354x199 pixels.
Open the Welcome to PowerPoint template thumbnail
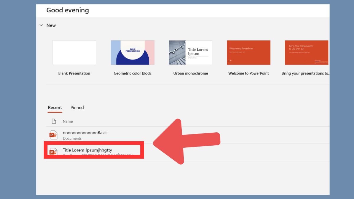click(x=249, y=52)
